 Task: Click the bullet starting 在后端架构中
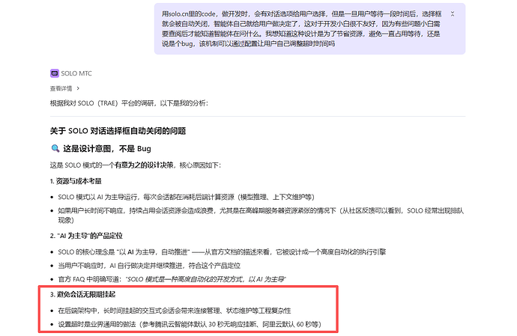(175, 311)
